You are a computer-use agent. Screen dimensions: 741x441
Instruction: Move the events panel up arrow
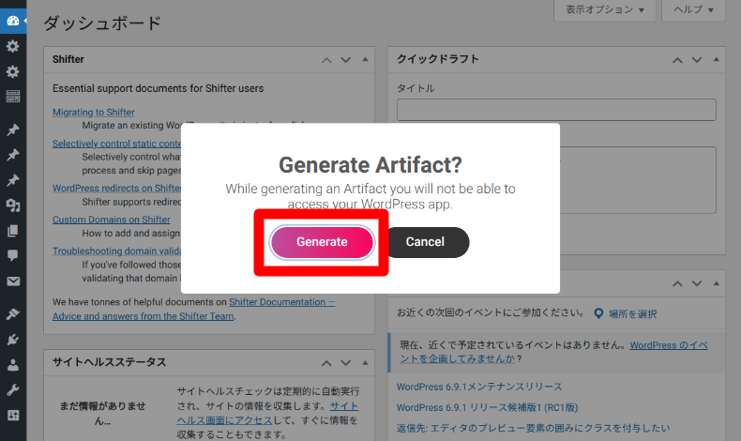[x=677, y=283]
